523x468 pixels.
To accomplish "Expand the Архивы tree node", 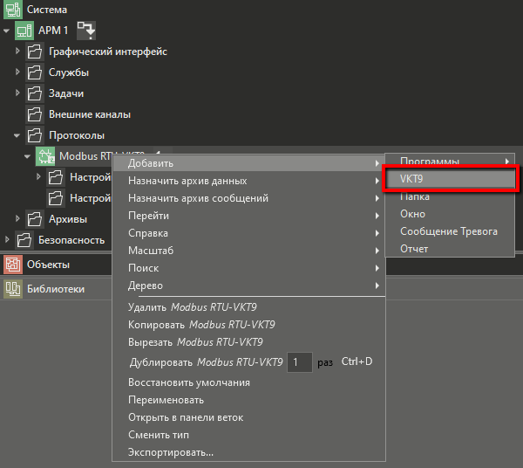I will pyautogui.click(x=17, y=219).
